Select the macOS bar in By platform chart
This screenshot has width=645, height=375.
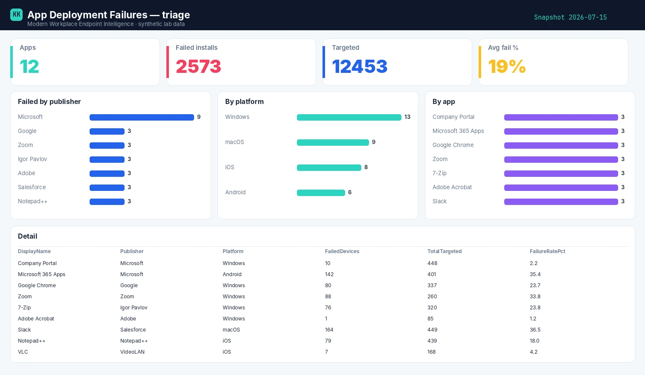pyautogui.click(x=333, y=142)
